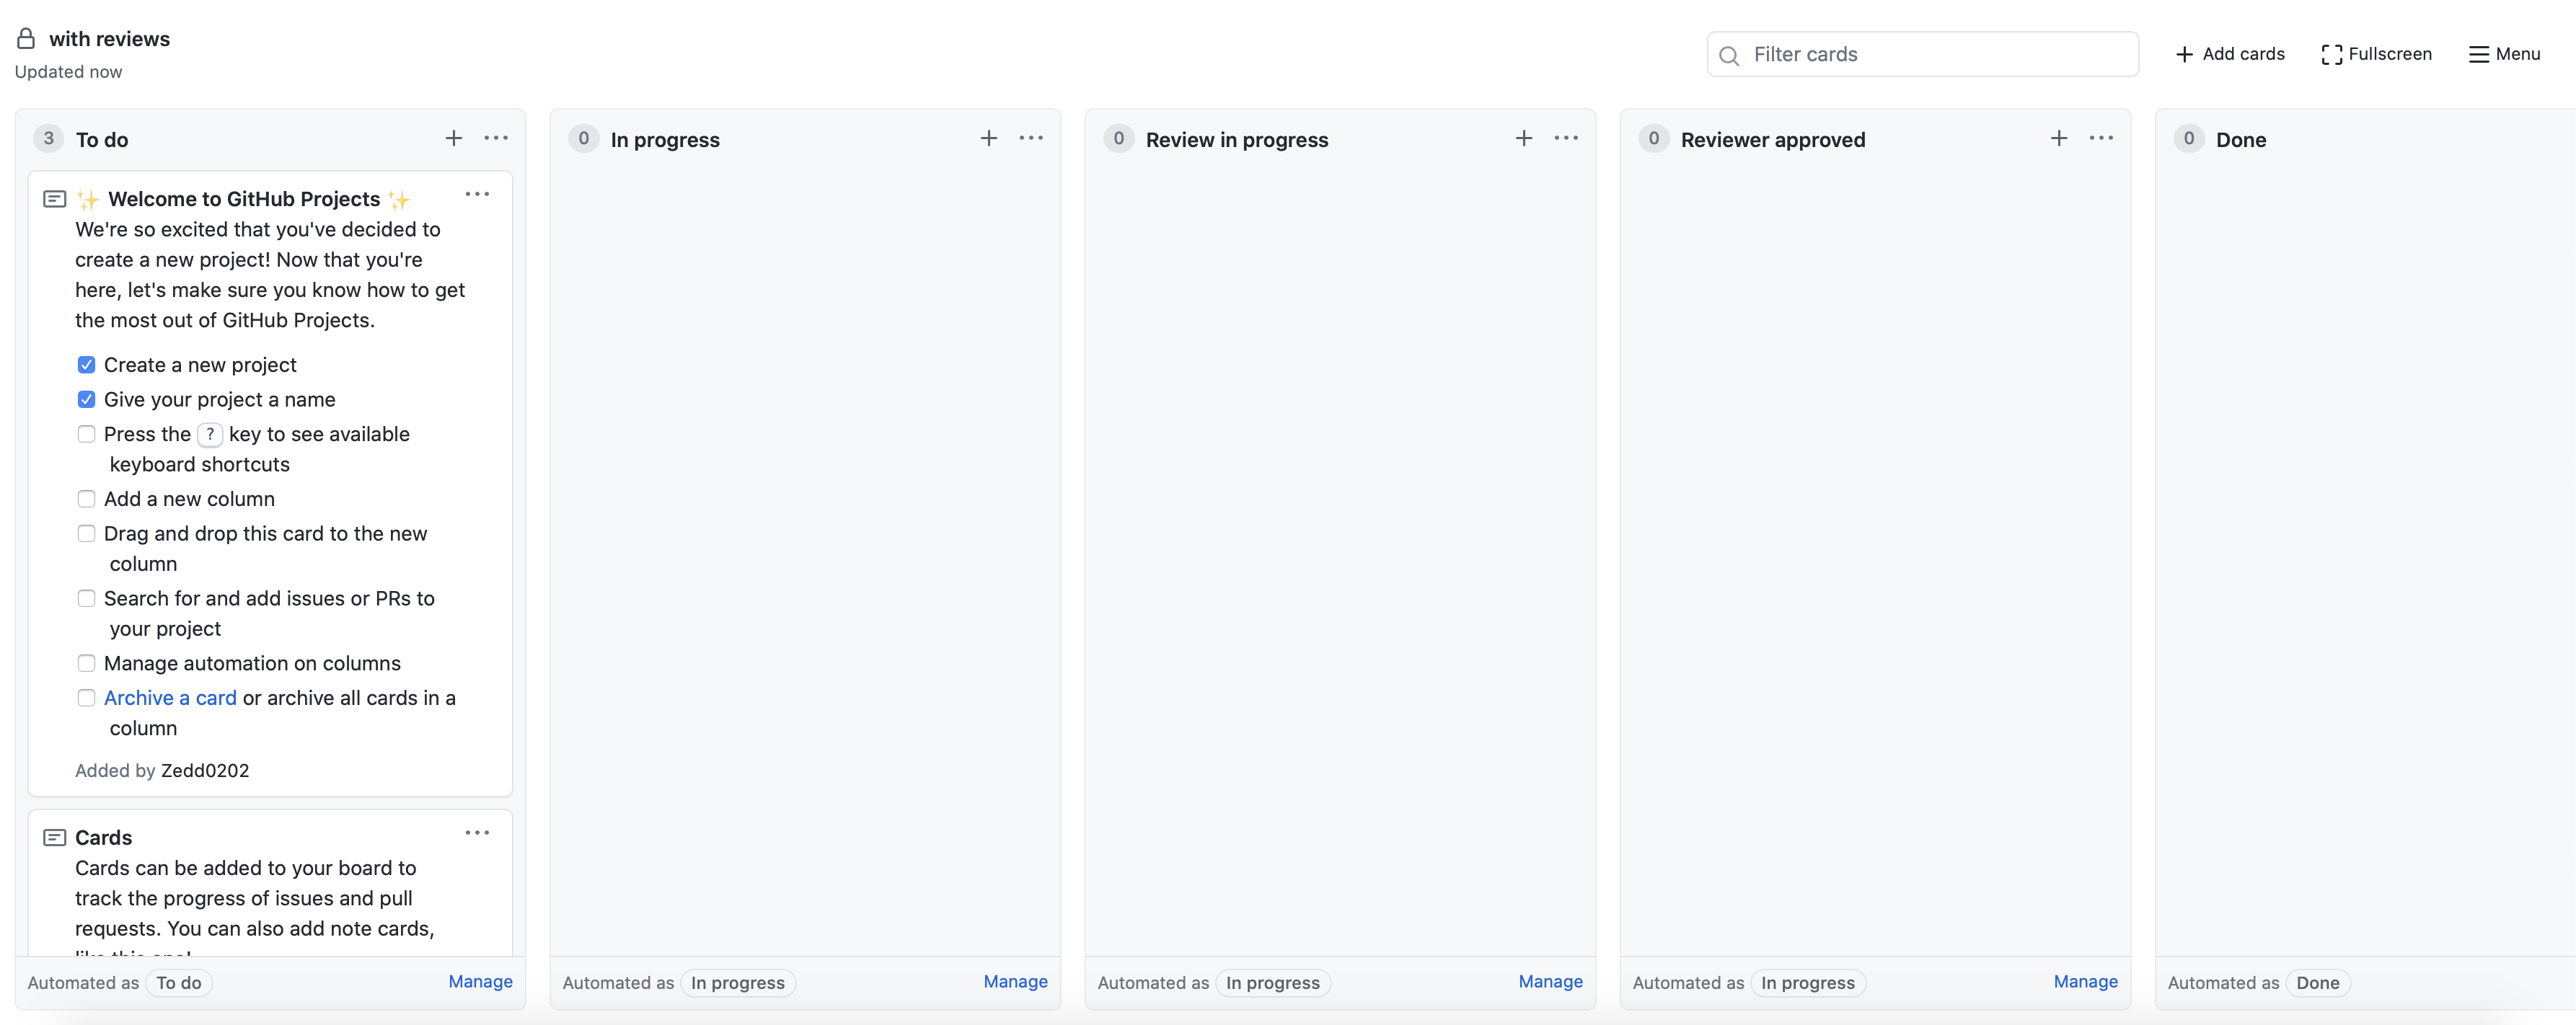Check the Add a new column box
This screenshot has width=2576, height=1025.
click(87, 499)
